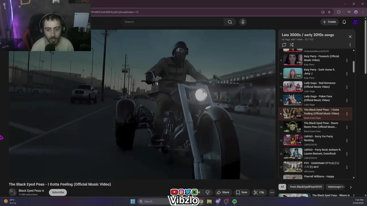
Task: Open more video actions ellipsis
Action: (272, 192)
